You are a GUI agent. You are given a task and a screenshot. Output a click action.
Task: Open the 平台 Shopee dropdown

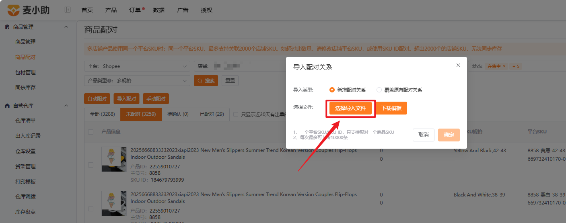click(137, 66)
